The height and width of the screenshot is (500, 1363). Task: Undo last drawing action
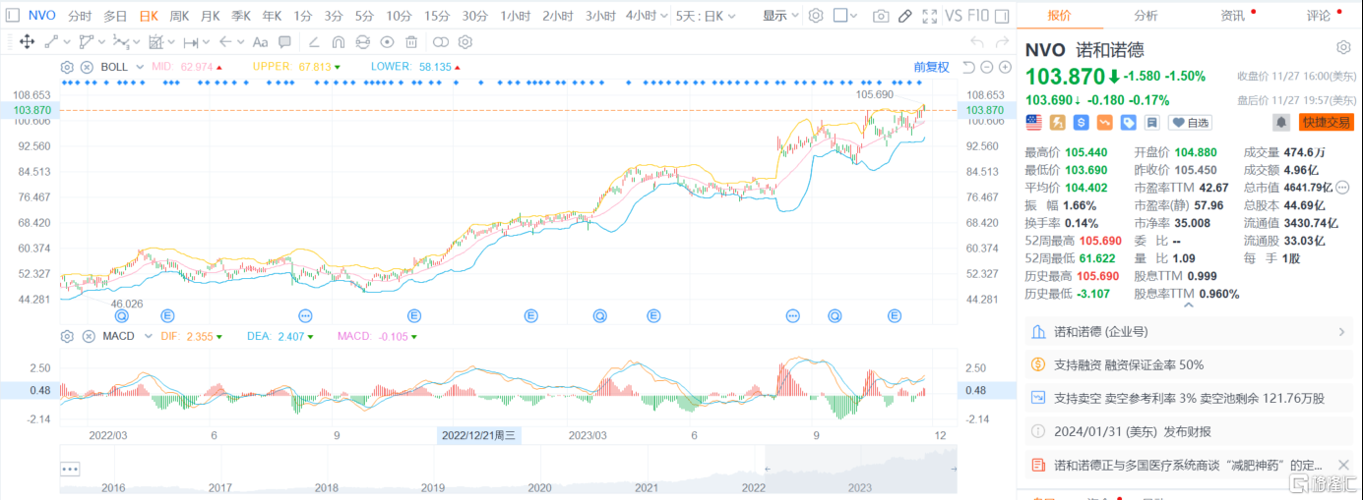(977, 41)
